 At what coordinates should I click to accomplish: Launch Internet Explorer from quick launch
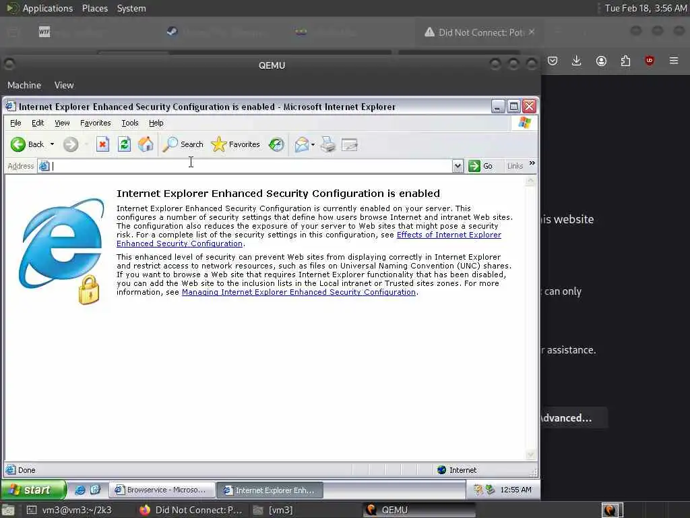80,490
